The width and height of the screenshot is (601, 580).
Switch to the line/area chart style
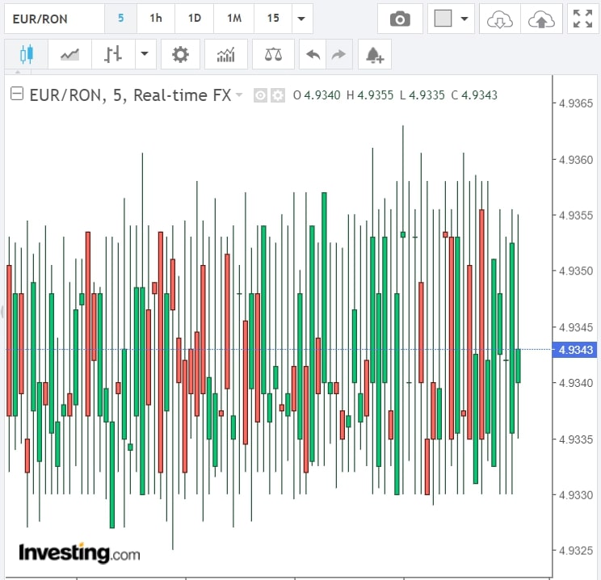point(69,55)
